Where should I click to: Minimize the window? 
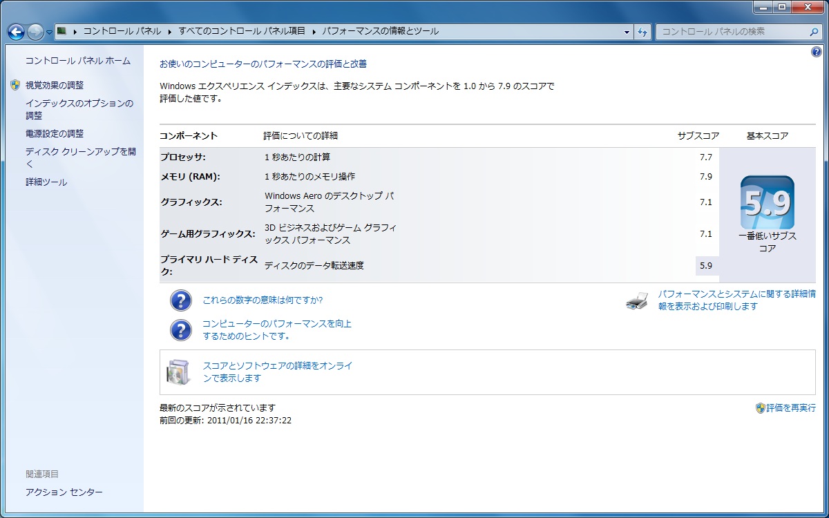click(x=763, y=7)
